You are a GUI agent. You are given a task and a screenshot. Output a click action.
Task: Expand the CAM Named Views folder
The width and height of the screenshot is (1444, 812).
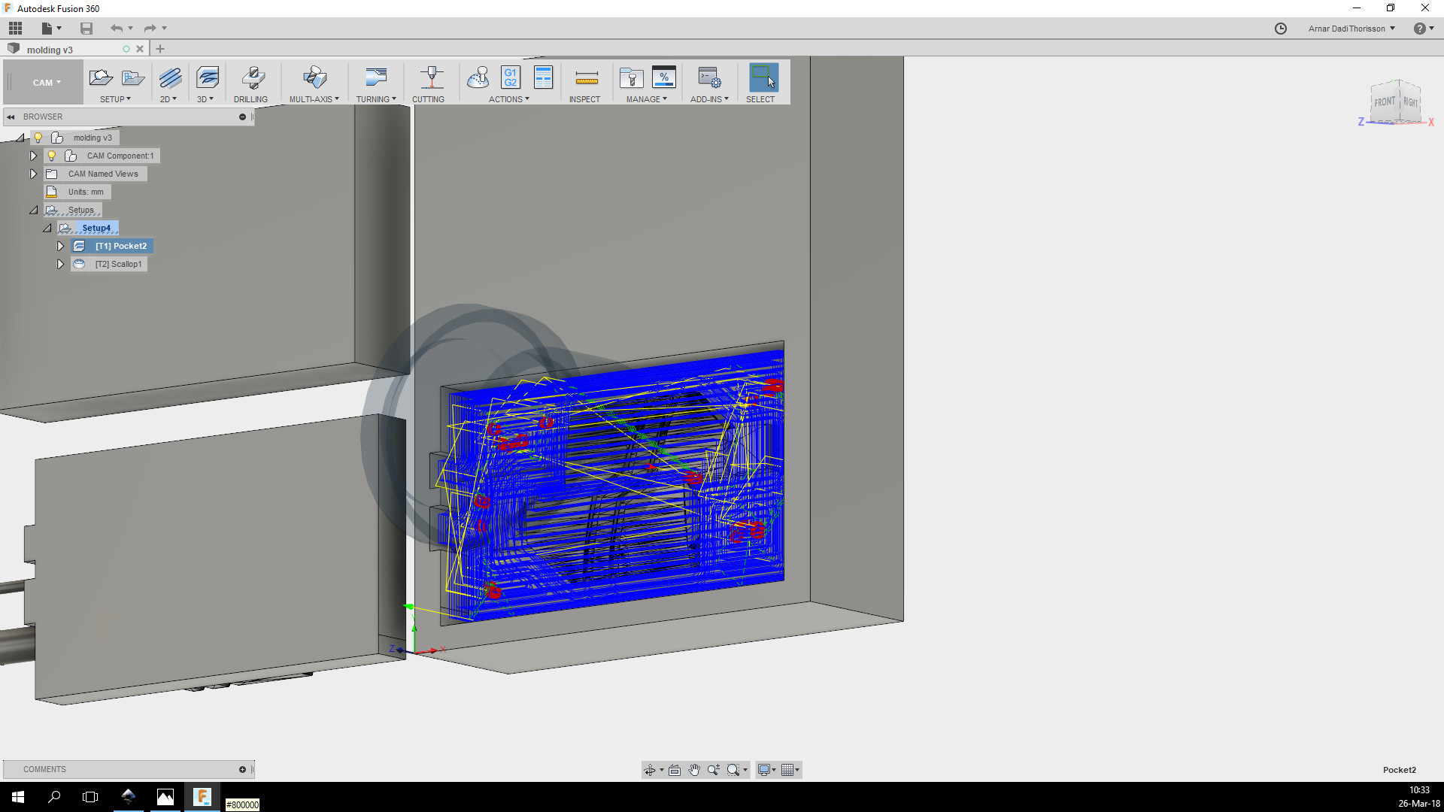pyautogui.click(x=33, y=174)
